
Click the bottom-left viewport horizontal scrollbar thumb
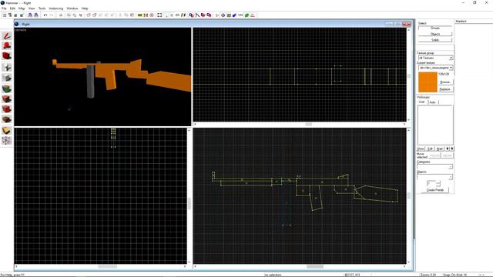(108, 267)
